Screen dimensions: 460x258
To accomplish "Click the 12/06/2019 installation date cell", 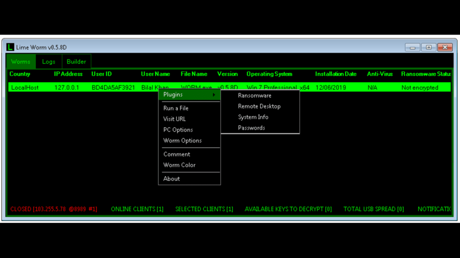I will [331, 87].
